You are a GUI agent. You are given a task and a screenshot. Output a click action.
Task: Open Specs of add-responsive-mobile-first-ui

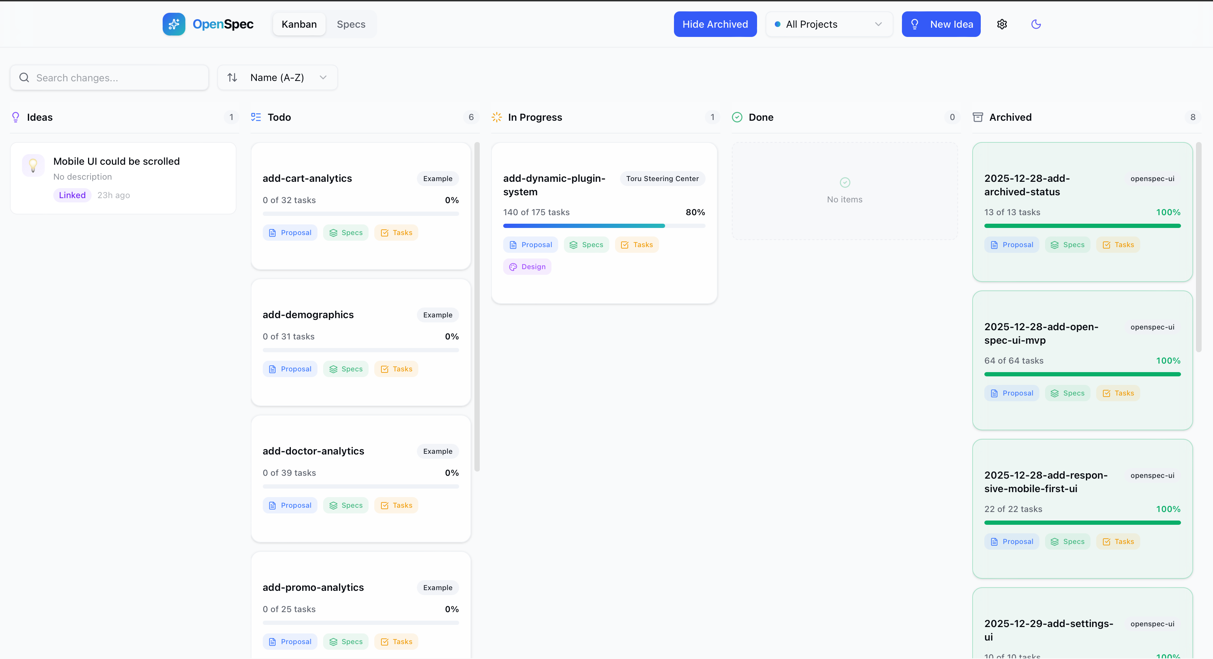(x=1067, y=541)
